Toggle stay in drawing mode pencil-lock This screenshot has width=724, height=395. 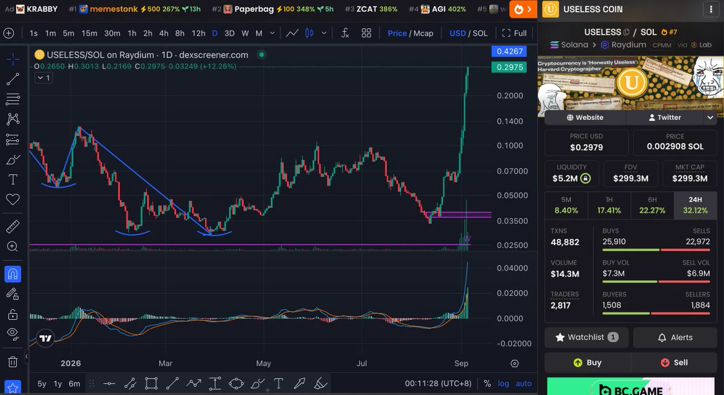pos(13,294)
